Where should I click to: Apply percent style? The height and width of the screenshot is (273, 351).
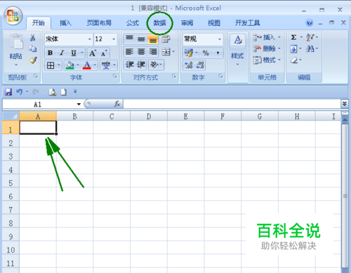[x=206, y=53]
